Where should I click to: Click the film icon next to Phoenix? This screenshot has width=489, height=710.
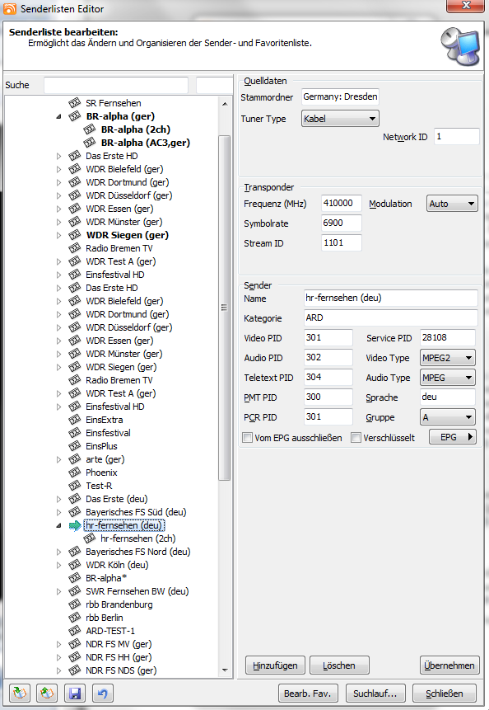point(75,473)
